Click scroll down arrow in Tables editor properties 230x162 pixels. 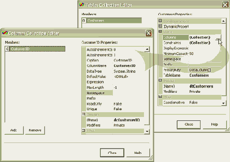point(224,103)
